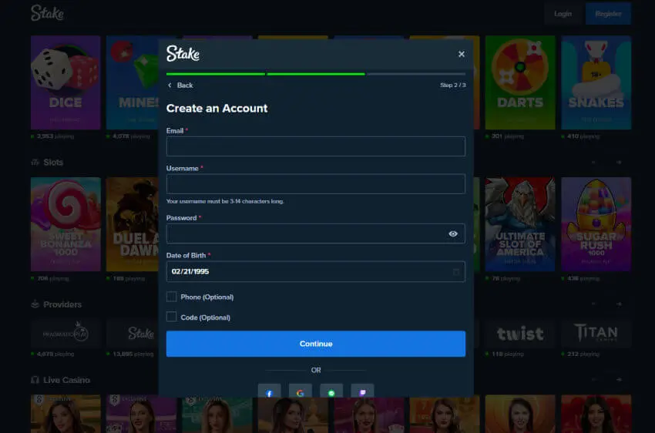The height and width of the screenshot is (433, 655).
Task: Select the Stake provider tile
Action: pos(132,334)
